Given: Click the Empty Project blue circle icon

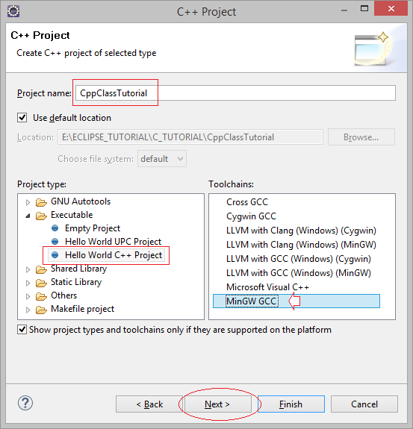Looking at the screenshot, I should point(55,228).
